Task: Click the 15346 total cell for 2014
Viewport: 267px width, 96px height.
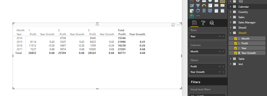Action: tap(122, 38)
